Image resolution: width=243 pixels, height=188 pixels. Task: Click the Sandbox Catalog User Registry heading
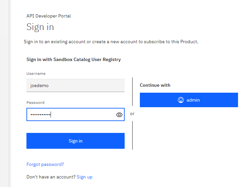[73, 60]
